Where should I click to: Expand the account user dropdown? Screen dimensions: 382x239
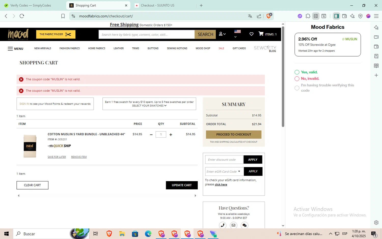point(222,34)
